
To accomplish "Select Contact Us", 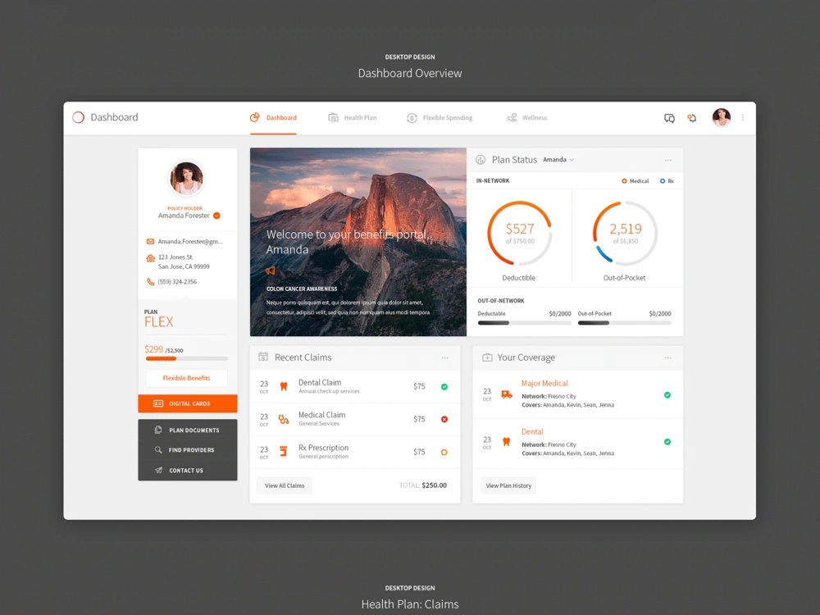I will coord(187,470).
